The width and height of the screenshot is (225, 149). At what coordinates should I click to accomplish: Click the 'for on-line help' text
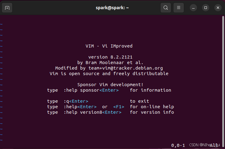click(x=152, y=107)
